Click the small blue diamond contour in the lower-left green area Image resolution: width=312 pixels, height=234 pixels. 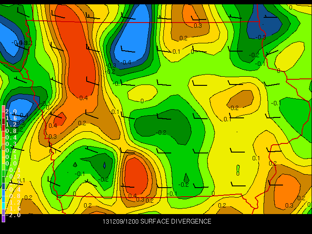[x=104, y=165]
